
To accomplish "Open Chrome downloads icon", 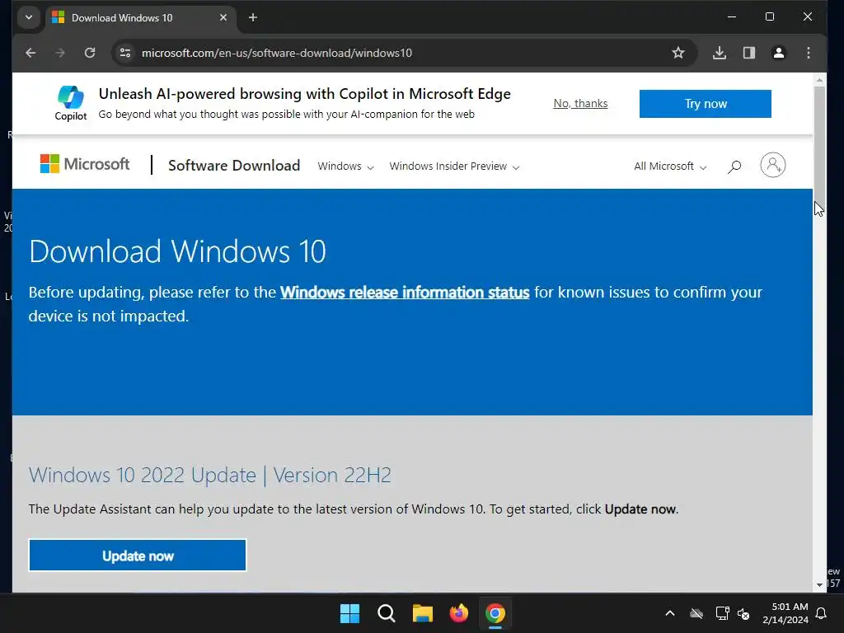I will pyautogui.click(x=719, y=53).
